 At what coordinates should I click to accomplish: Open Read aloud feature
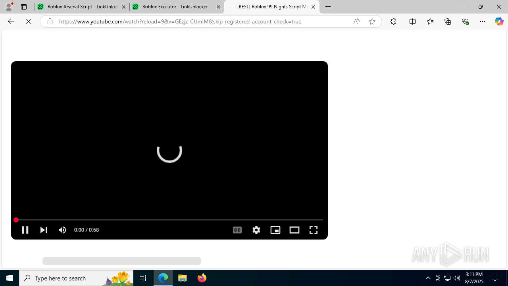pyautogui.click(x=356, y=21)
